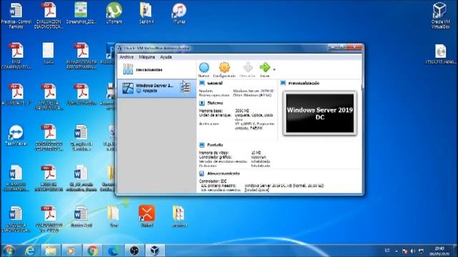458x257 pixels.
Task: Open File Explorer from the taskbar
Action: [x=51, y=251]
